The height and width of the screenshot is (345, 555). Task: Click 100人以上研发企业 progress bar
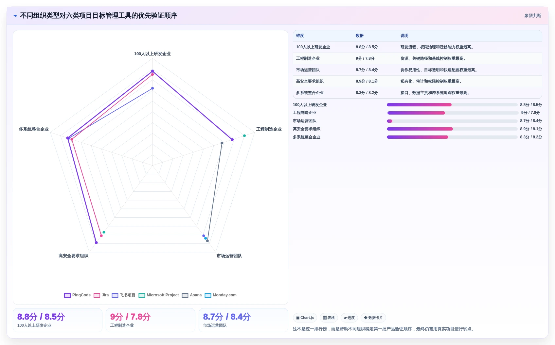point(452,105)
